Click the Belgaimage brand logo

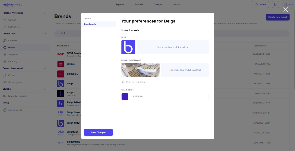click(60, 143)
